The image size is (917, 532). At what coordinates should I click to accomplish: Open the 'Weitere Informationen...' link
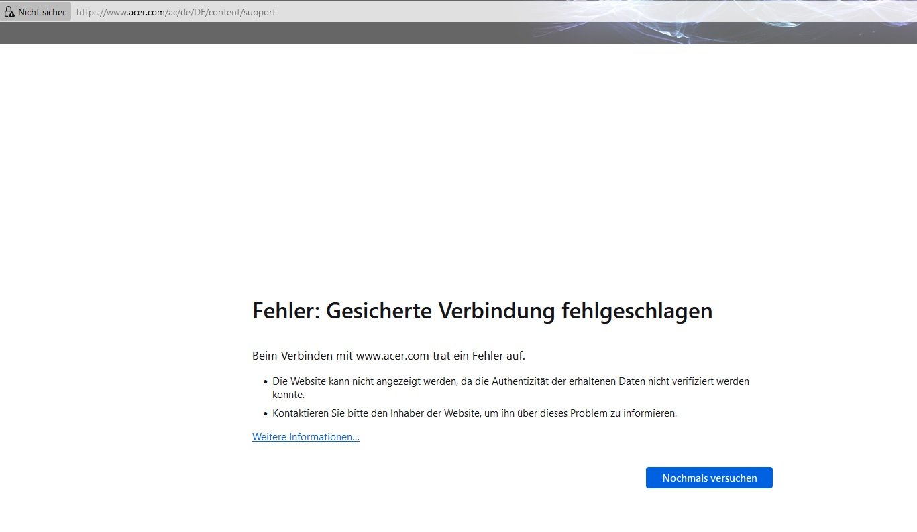click(306, 437)
